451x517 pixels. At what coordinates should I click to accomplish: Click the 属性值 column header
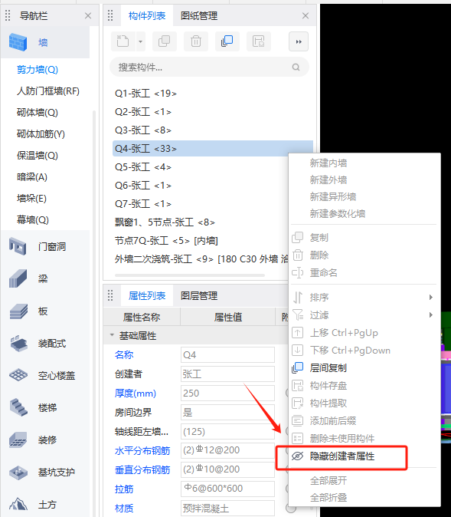coord(228,318)
